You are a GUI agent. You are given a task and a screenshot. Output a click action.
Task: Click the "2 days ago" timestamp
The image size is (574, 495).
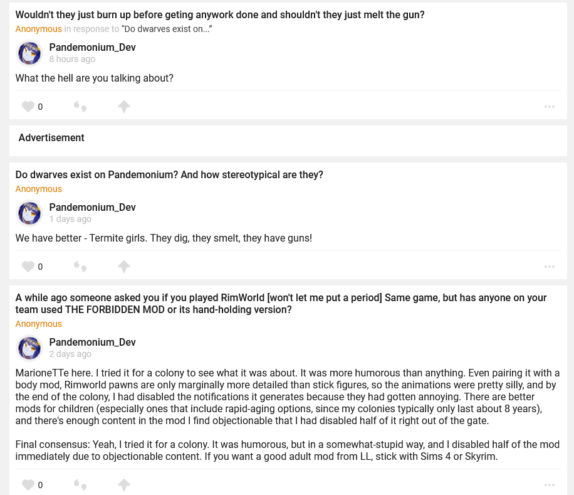click(x=70, y=354)
